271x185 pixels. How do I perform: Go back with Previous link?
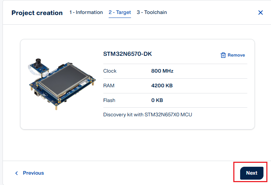tap(29, 173)
